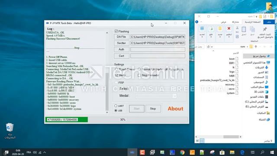
Task: Select Base Flash radio option
Action: pos(166,69)
